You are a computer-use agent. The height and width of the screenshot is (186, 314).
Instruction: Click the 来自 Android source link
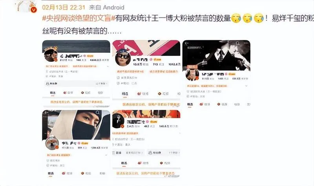tap(107, 7)
